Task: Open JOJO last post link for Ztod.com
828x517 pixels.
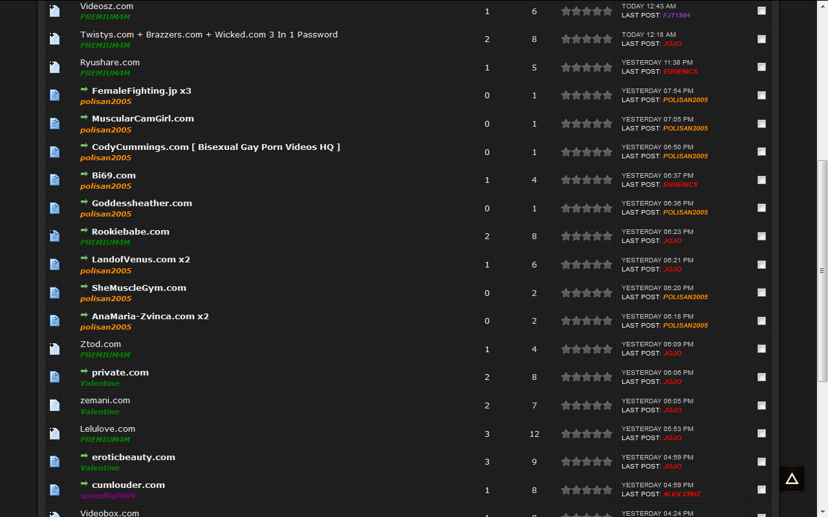Action: (x=672, y=353)
